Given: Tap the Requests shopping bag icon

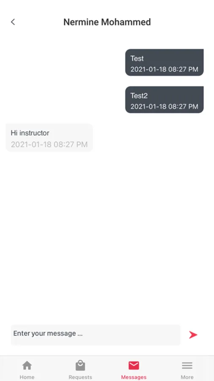Looking at the screenshot, I should 80,365.
